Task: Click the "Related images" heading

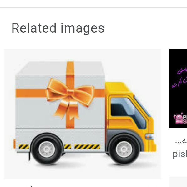Action: pyautogui.click(x=58, y=28)
